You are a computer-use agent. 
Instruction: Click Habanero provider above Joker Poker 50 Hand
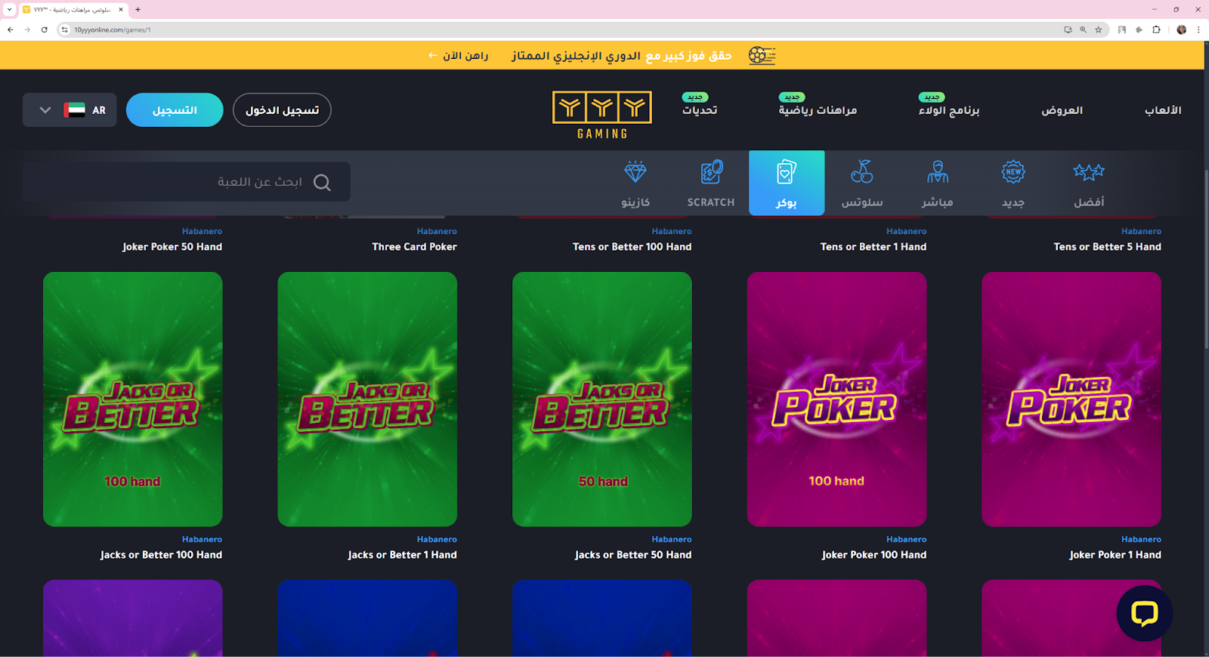coord(202,231)
